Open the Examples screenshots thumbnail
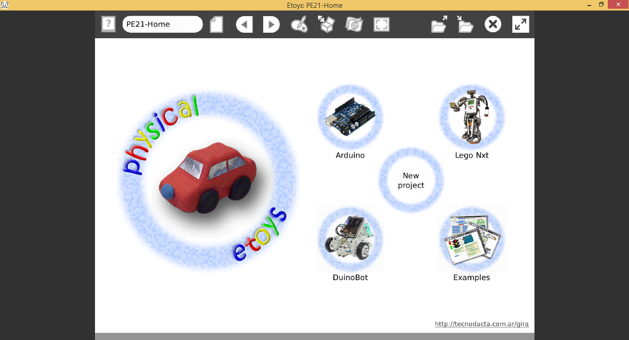629x340 pixels. click(472, 240)
